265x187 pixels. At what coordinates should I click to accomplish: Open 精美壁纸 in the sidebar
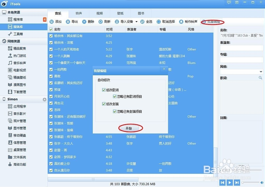(x=24, y=77)
